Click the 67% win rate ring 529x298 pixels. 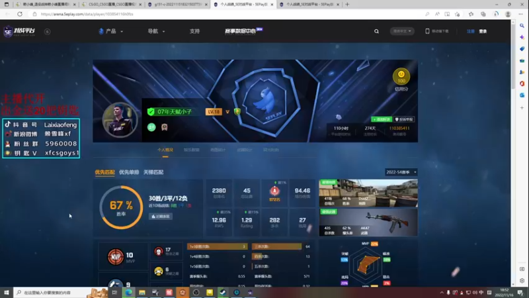121,207
